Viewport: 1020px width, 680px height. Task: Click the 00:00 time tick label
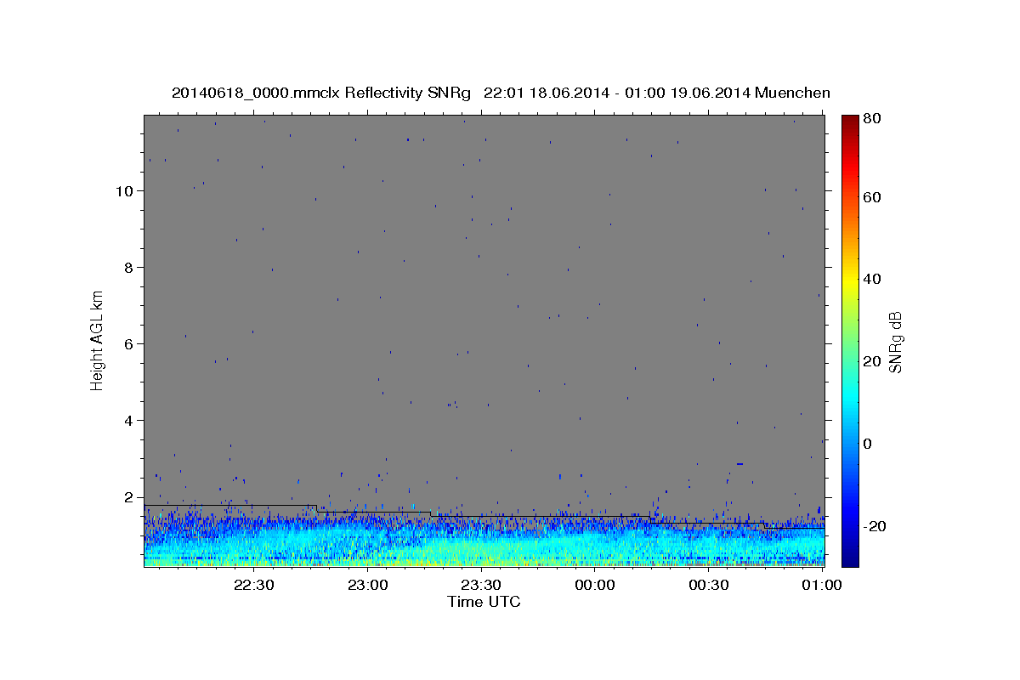(x=595, y=585)
